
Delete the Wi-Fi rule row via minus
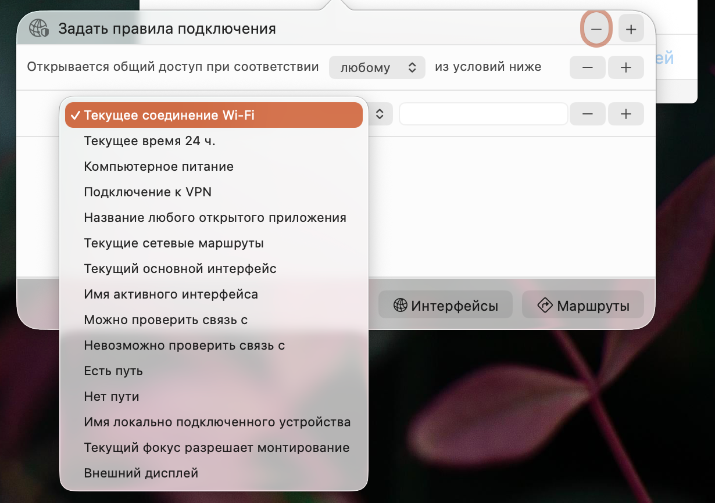tap(587, 114)
